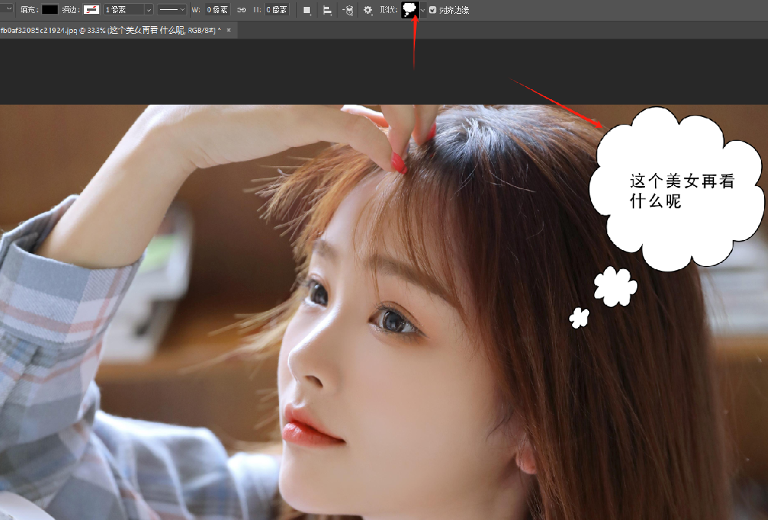Close the open document tab

click(x=228, y=30)
